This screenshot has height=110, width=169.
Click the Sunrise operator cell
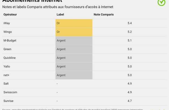(8, 101)
